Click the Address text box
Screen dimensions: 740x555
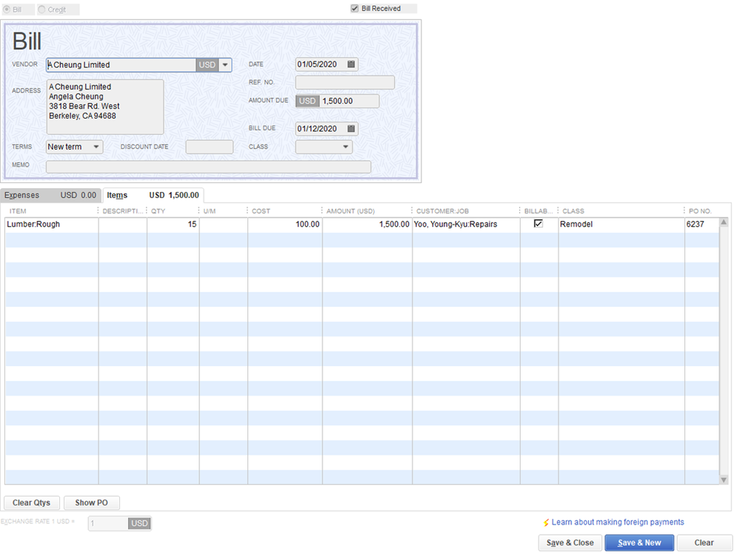point(105,107)
